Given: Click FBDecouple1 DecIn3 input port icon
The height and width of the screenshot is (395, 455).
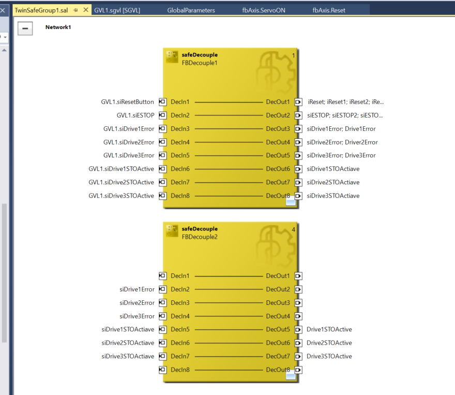Looking at the screenshot, I should pos(163,129).
